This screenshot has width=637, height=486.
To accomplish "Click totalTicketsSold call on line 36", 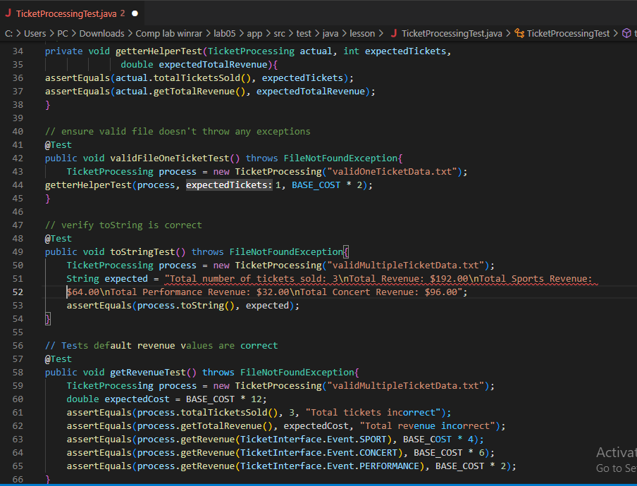I will click(x=197, y=78).
